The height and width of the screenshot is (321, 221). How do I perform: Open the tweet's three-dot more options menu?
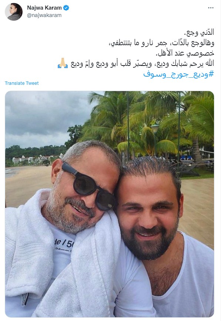(x=211, y=8)
